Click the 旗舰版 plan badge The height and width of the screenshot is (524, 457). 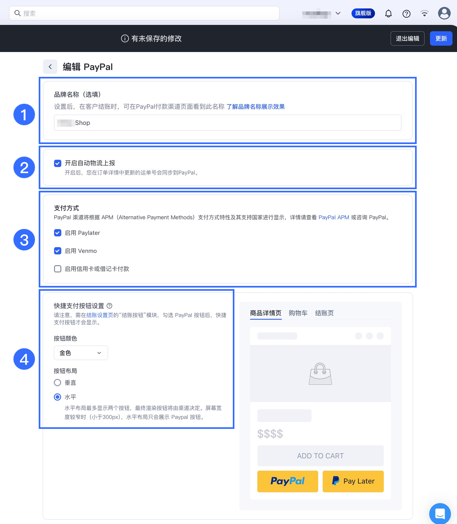point(363,13)
